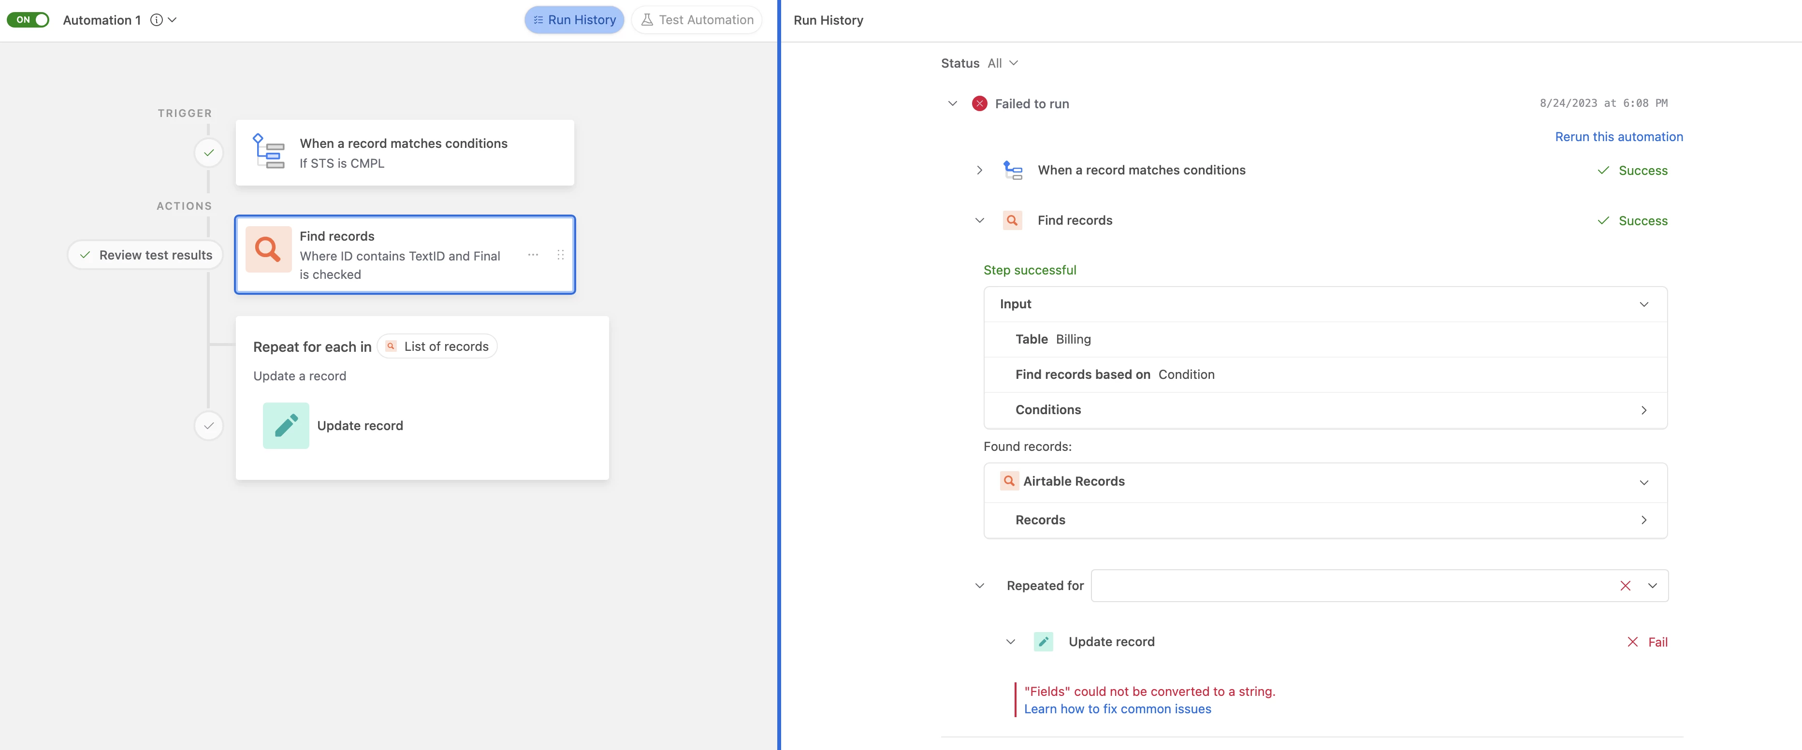The width and height of the screenshot is (1802, 750).
Task: Grab the Find records drag handle
Action: tap(560, 255)
